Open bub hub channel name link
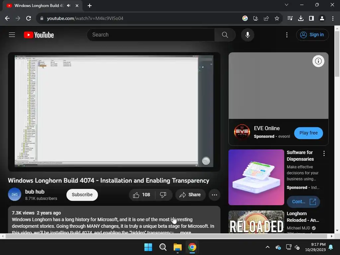 pos(35,192)
